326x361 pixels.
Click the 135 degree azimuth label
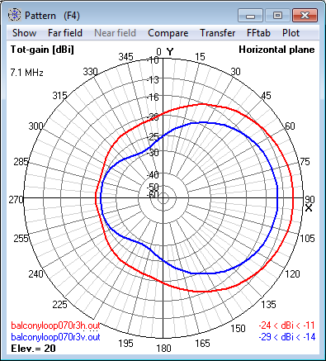click(268, 304)
